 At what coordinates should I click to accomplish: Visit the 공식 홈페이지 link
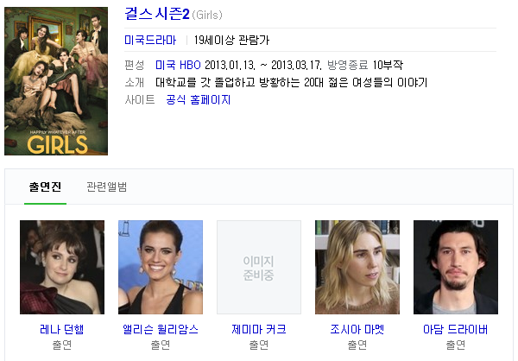pyautogui.click(x=199, y=99)
